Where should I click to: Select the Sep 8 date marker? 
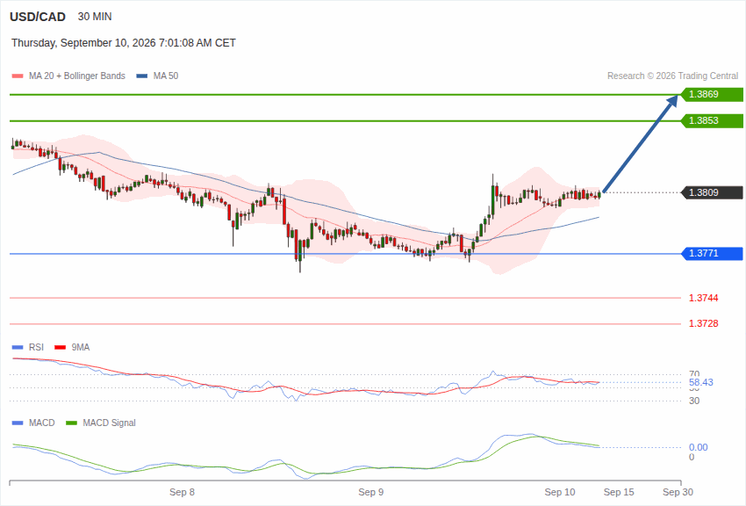[x=182, y=492]
